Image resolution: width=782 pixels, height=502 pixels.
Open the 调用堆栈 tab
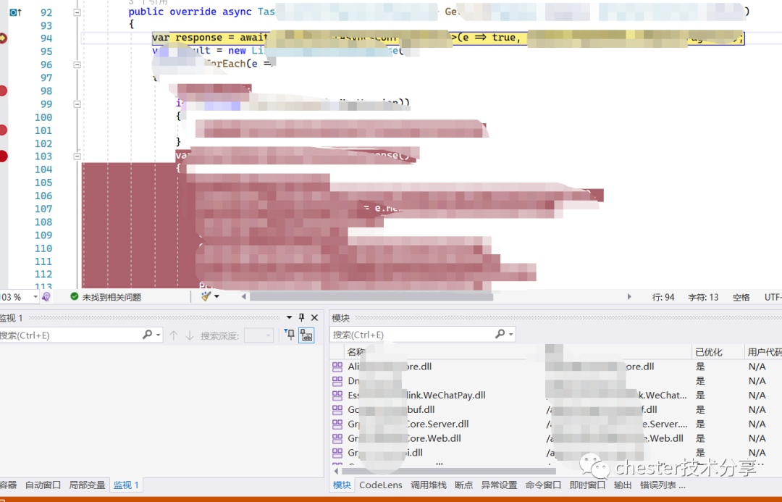click(x=429, y=485)
